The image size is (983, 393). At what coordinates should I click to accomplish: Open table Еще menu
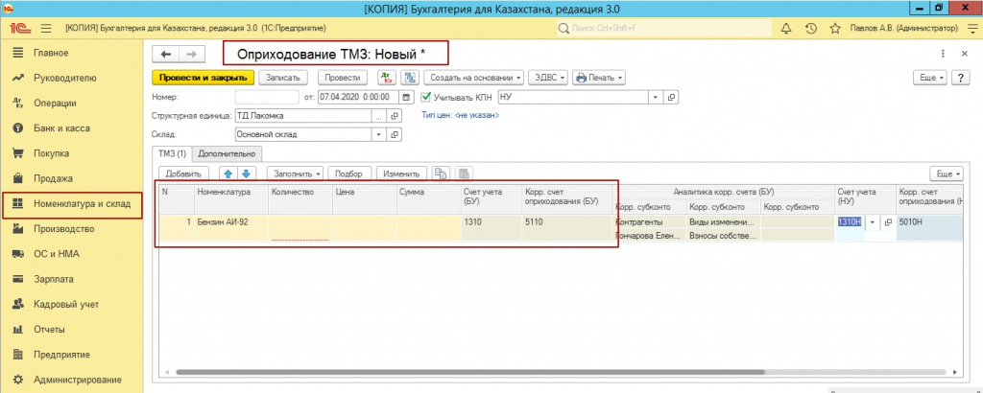[x=947, y=173]
